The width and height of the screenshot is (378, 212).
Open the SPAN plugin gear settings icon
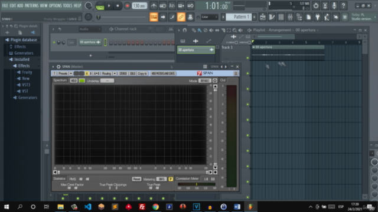58,67
